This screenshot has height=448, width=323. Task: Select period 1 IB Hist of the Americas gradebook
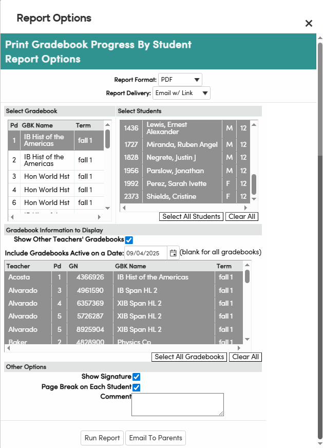click(x=56, y=140)
